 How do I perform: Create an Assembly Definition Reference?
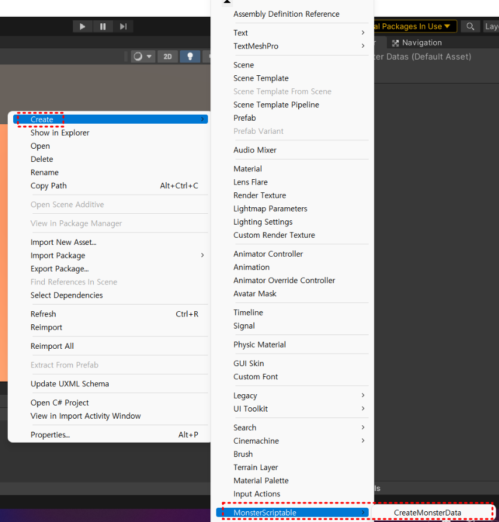(292, 14)
